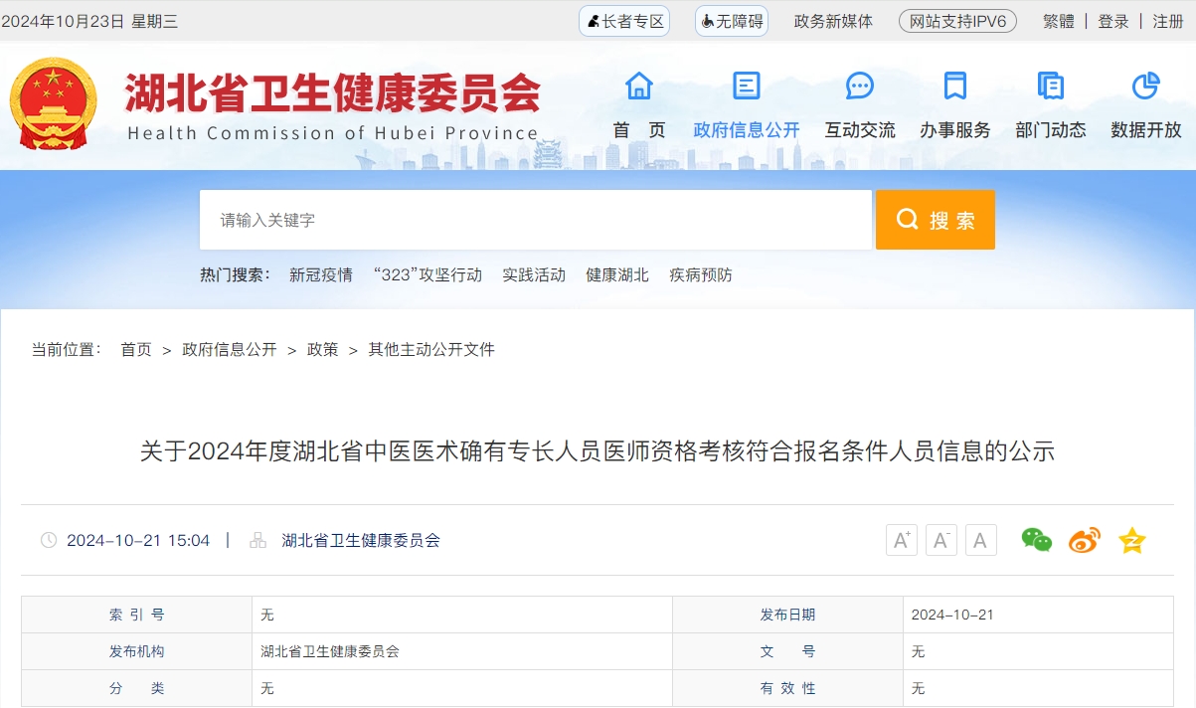Go to 政府信息公开 in the breadcrumb
Image resolution: width=1196 pixels, height=708 pixels.
click(230, 350)
